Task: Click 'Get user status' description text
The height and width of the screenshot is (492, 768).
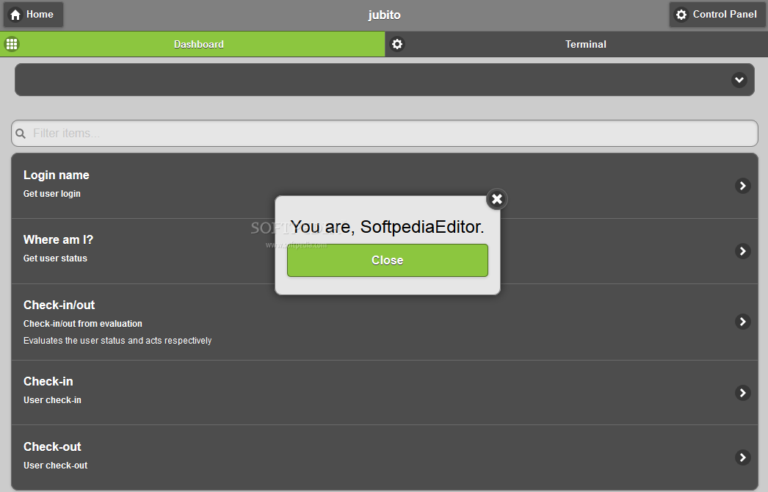Action: pos(55,258)
